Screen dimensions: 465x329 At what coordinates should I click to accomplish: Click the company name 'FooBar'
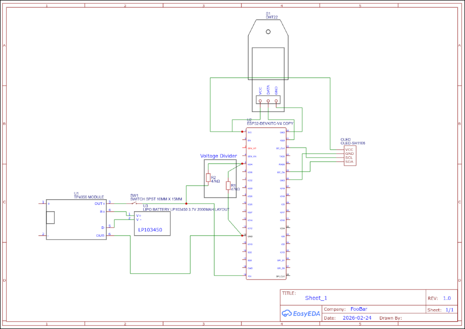pyautogui.click(x=359, y=309)
